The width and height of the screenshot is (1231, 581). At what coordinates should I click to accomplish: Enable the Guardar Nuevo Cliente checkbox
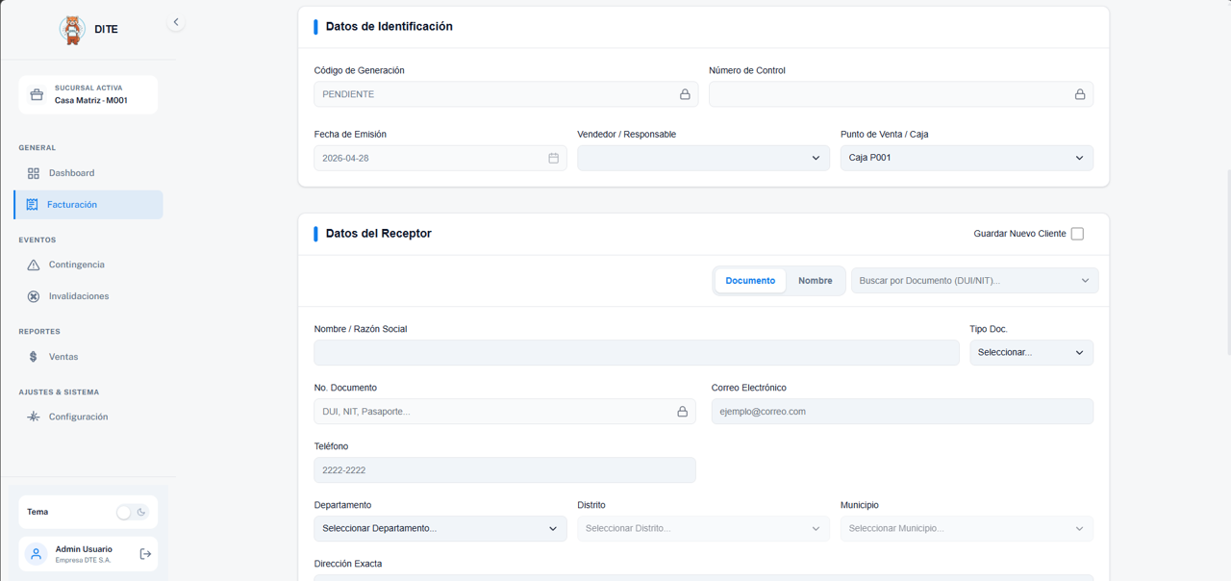point(1077,234)
